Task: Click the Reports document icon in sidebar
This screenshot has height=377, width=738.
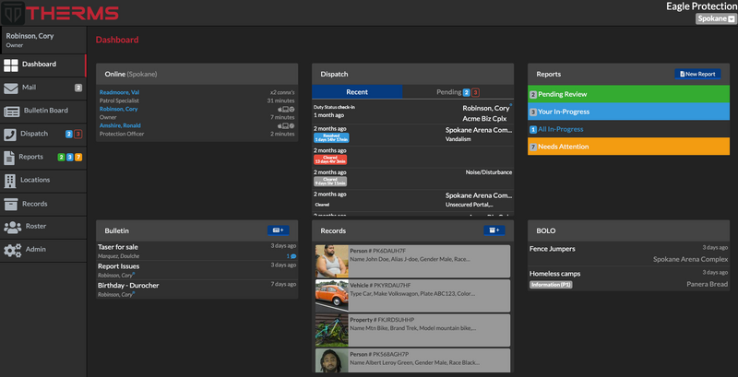Action: (9, 158)
